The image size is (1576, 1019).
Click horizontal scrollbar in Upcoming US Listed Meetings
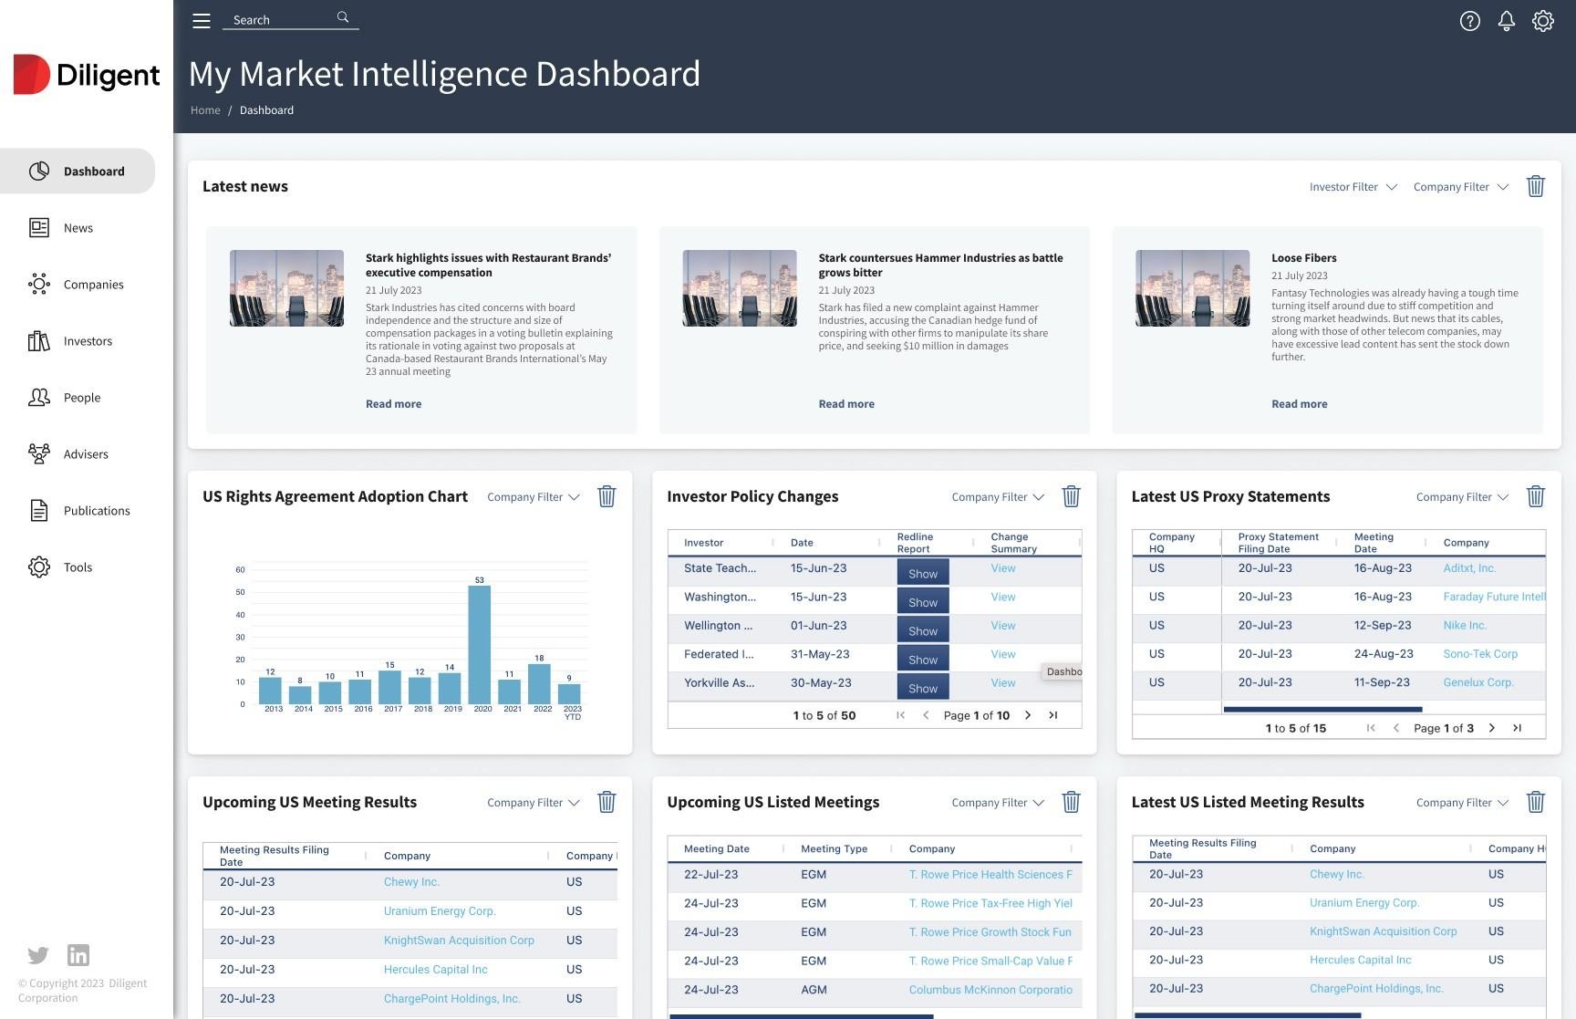point(801,1015)
